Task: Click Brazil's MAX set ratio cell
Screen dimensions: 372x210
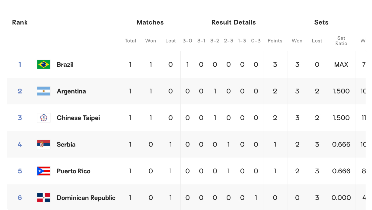Action: tap(341, 64)
